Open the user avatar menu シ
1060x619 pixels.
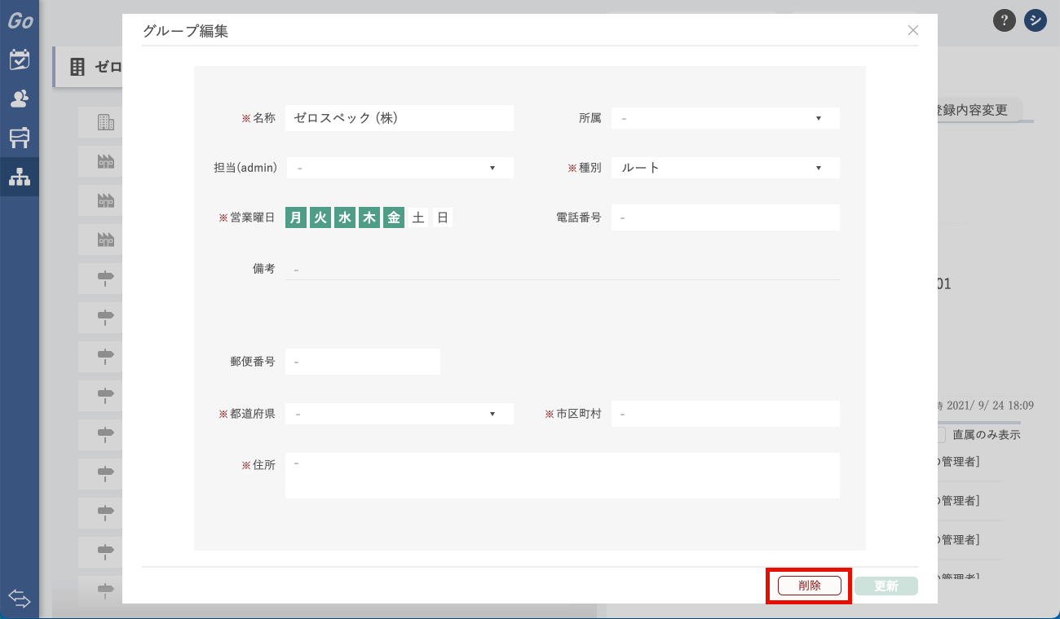click(x=1036, y=20)
